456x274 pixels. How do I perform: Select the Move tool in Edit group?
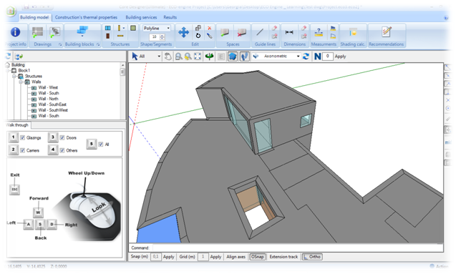183,32
